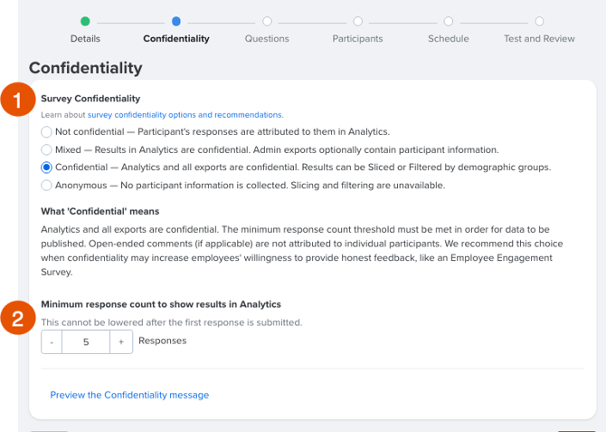Click the orange number 1 callout badge
Viewport: 606px width, 432px height.
tap(18, 100)
